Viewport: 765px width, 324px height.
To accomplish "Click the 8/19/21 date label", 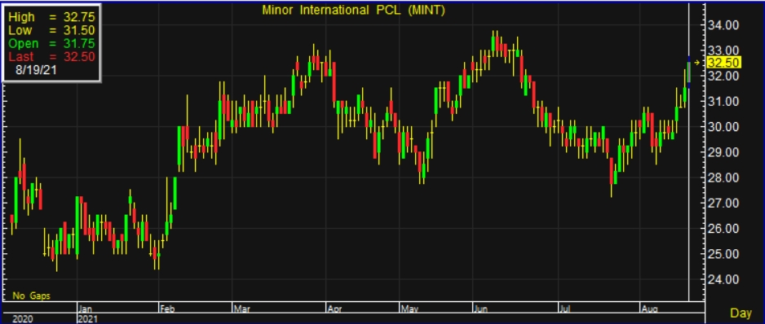I will [x=36, y=70].
